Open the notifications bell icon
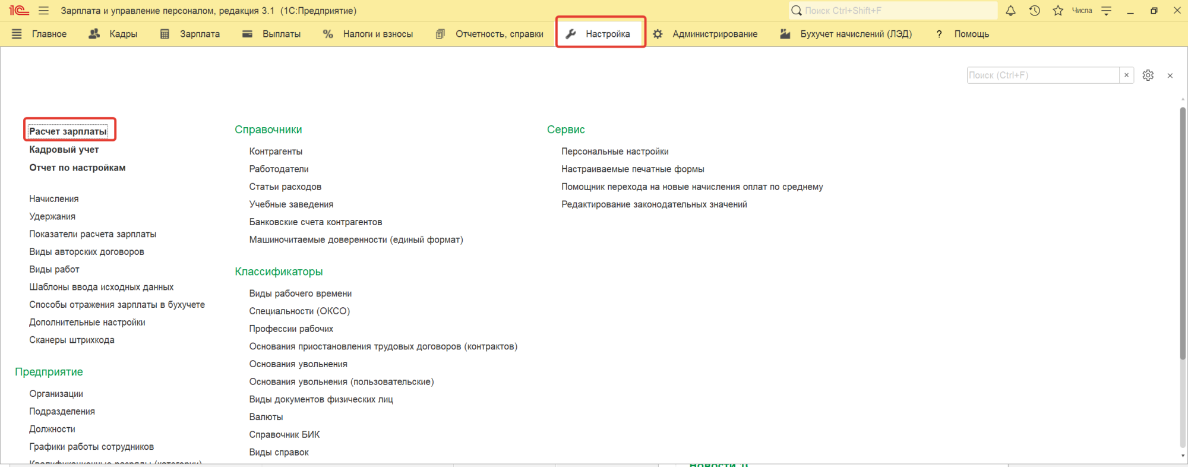1188x467 pixels. [x=1010, y=11]
